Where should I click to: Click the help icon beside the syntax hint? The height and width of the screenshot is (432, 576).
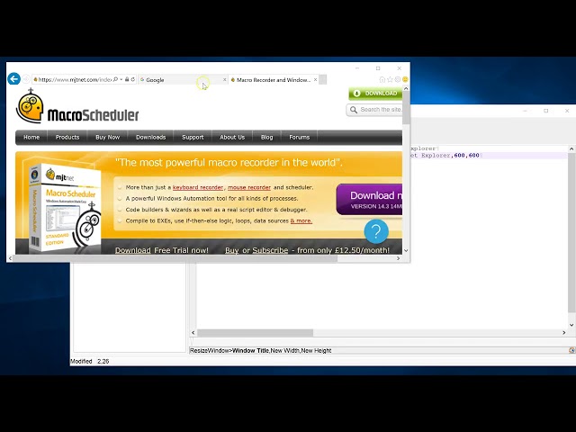(571, 350)
